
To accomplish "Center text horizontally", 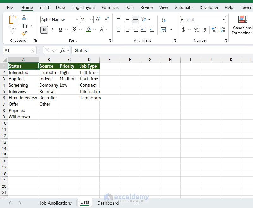I will (x=127, y=30).
